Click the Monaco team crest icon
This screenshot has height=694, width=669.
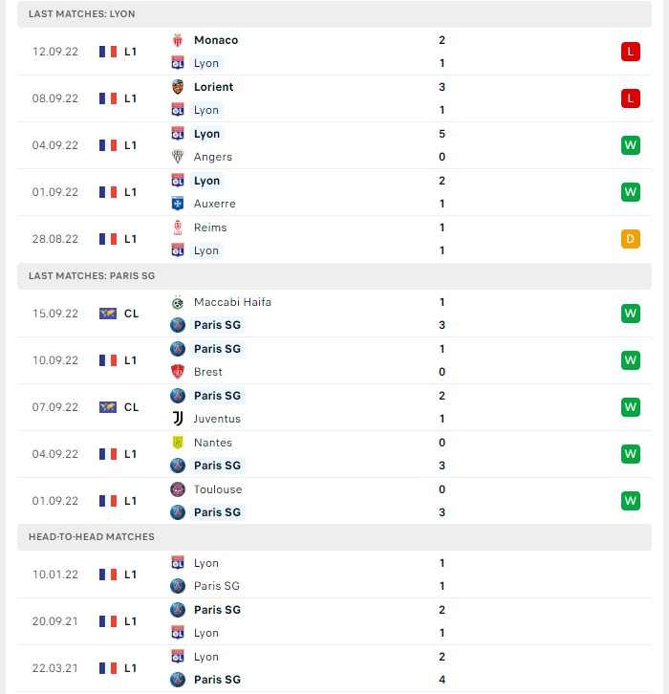pos(178,40)
